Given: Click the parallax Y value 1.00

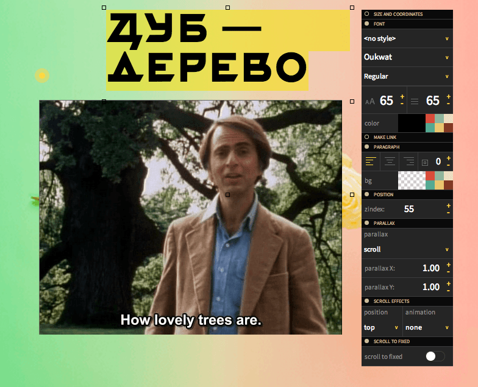Looking at the screenshot, I should click(431, 287).
